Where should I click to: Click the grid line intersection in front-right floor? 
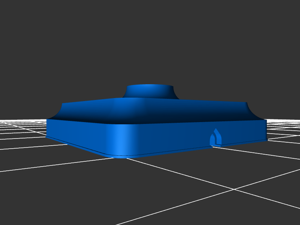click(x=235, y=189)
